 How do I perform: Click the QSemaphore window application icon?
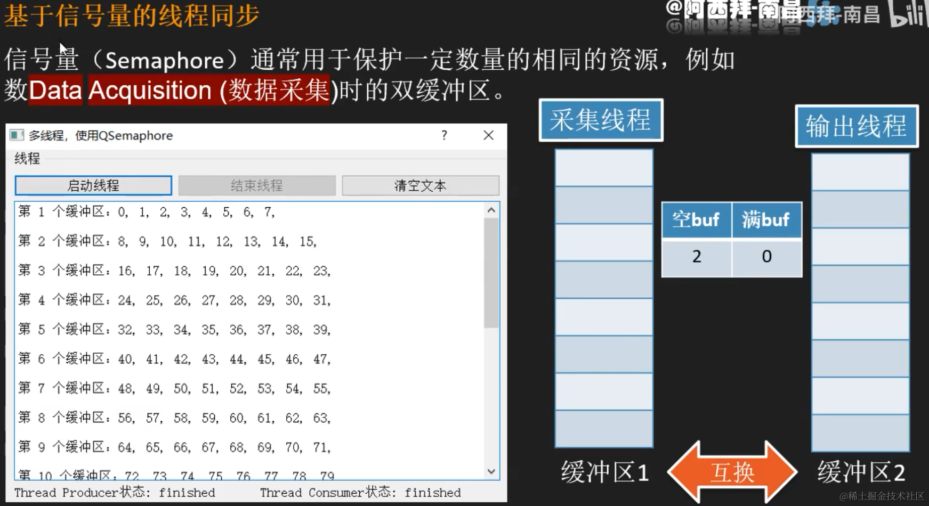(x=18, y=136)
